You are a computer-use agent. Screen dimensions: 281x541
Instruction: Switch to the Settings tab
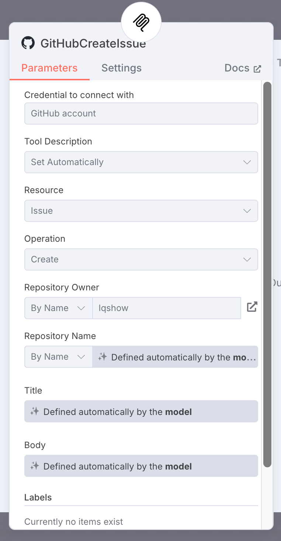(122, 68)
